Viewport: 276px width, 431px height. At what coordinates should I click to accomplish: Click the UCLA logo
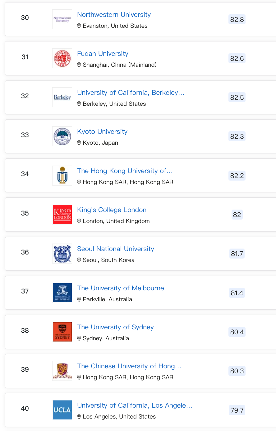pos(62,410)
